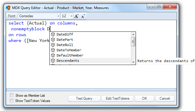Viewport: 195px width, 111px height.
Task: Click the cube icon beside DefaultMember
Action: (x=53, y=55)
